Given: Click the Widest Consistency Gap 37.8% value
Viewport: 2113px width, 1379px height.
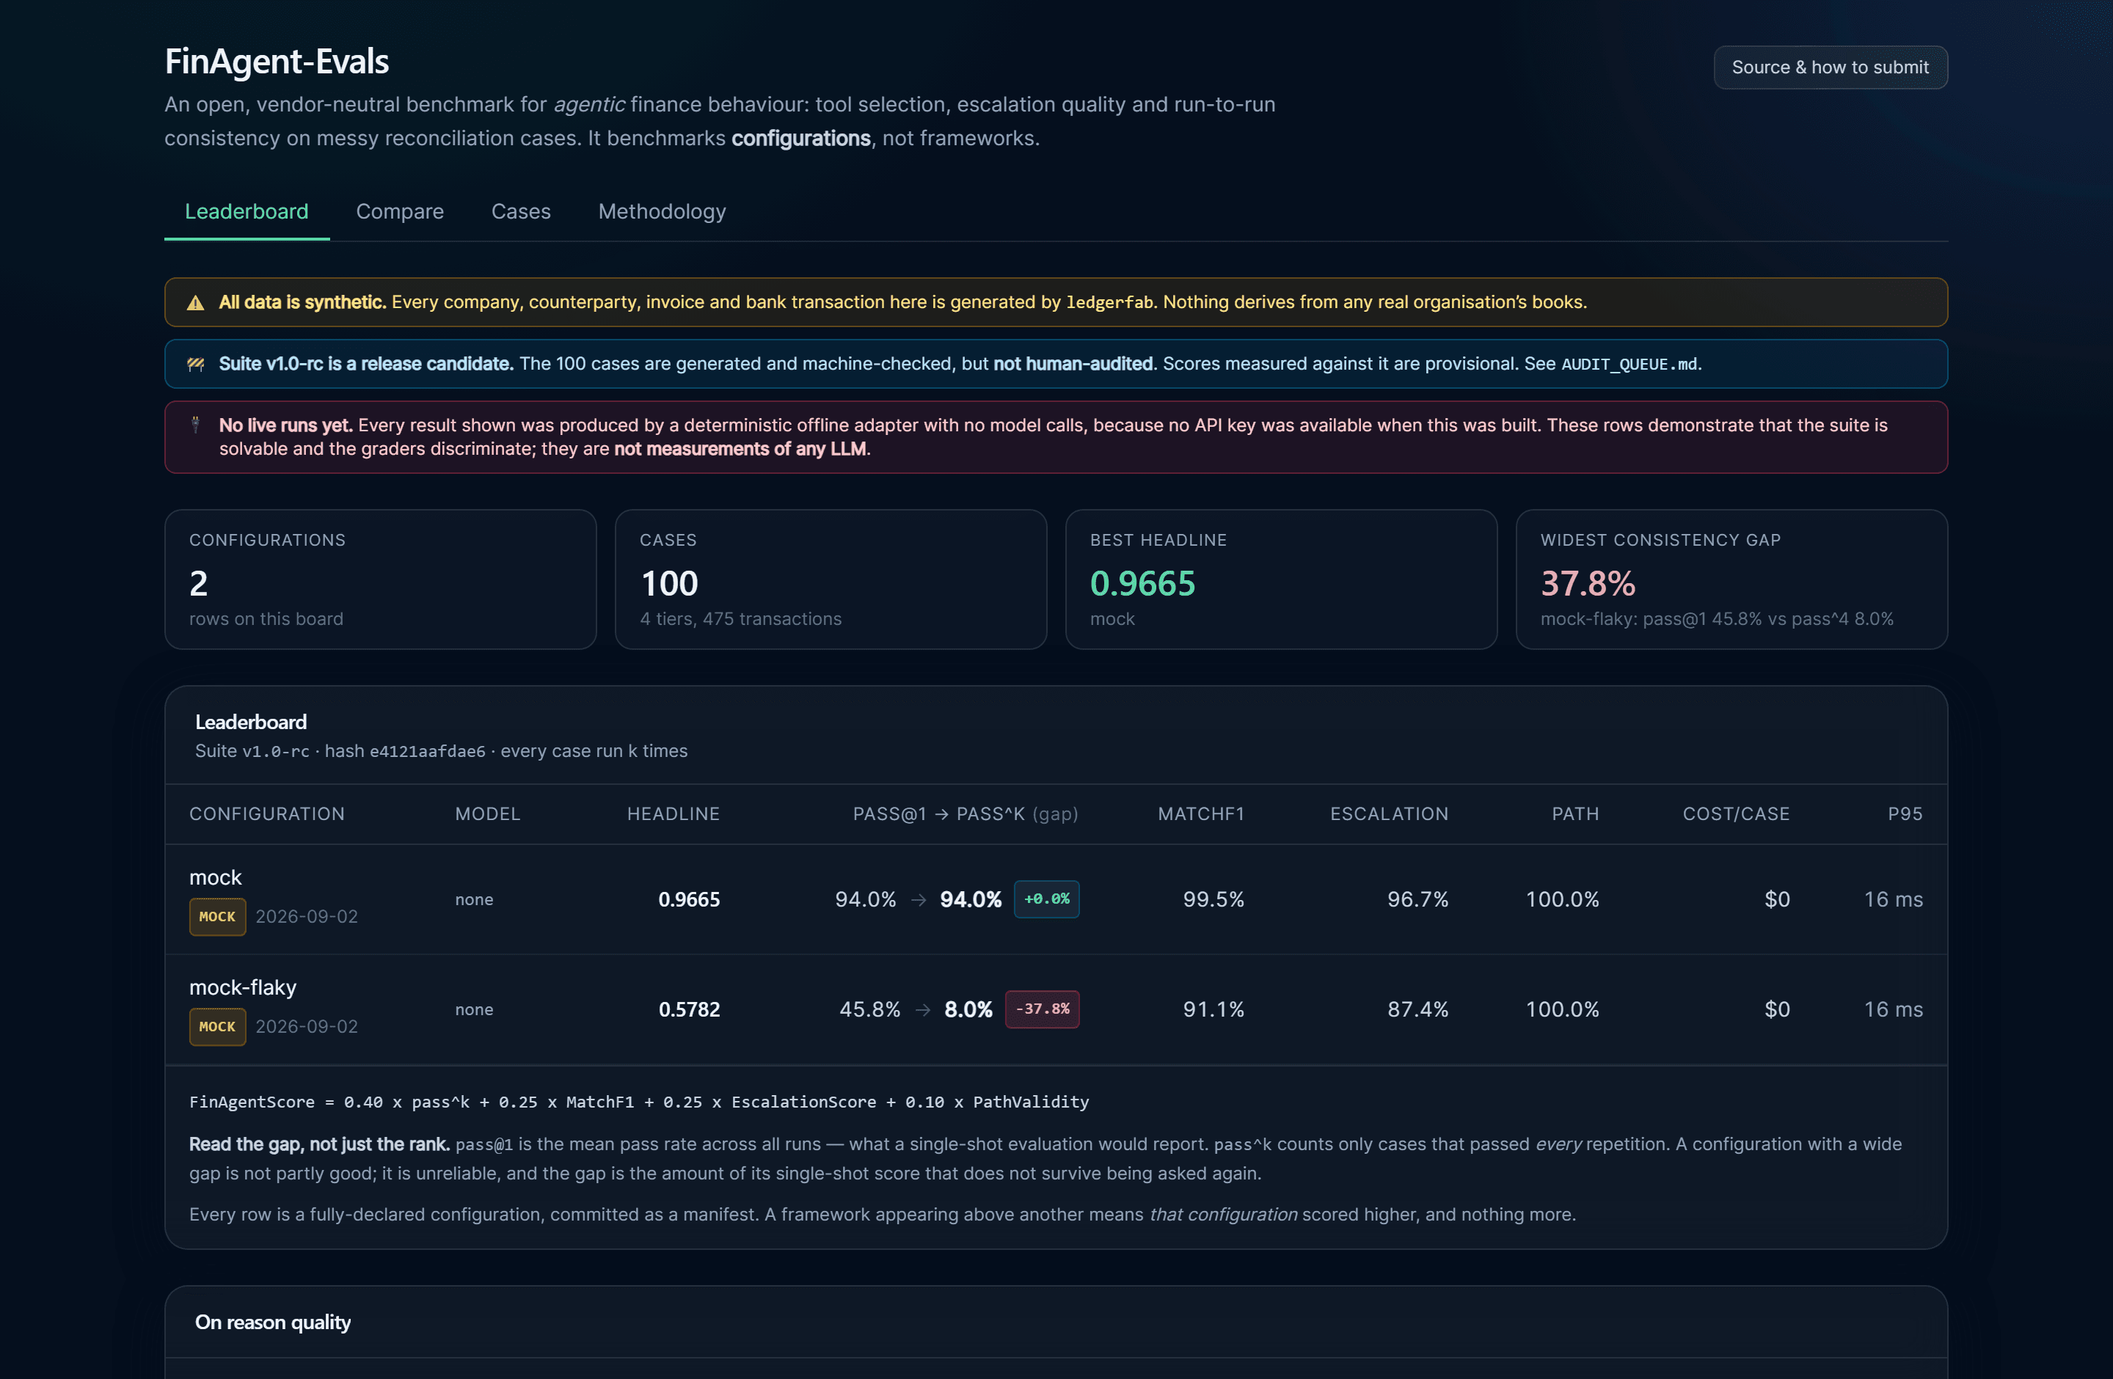Looking at the screenshot, I should coord(1588,584).
